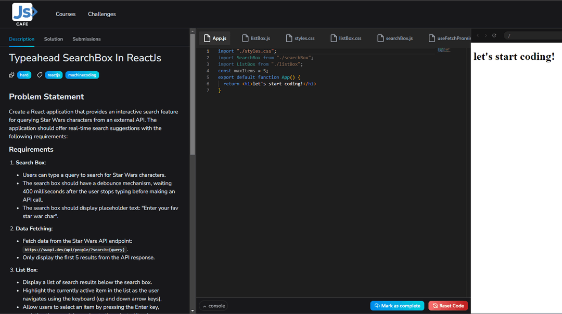Viewport: 562px width, 314px height.
Task: Click the 'List Box:' requirement item
Action: (27, 270)
